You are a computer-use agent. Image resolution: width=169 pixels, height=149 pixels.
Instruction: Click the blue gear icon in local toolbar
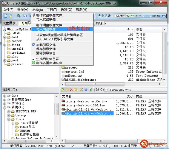[x=86, y=90]
